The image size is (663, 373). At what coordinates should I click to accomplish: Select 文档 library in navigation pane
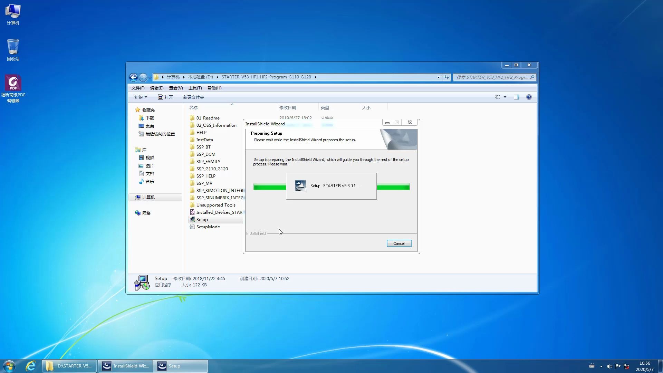(x=146, y=173)
